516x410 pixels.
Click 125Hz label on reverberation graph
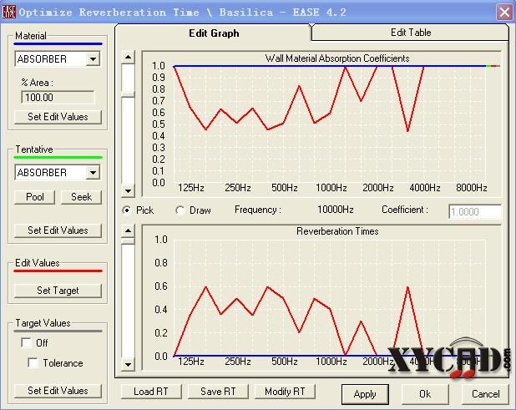click(191, 362)
